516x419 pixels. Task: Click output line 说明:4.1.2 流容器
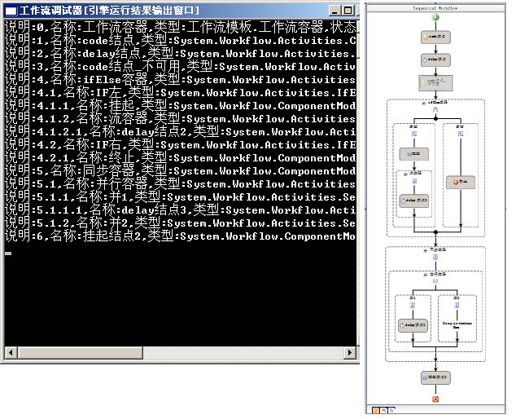point(181,119)
